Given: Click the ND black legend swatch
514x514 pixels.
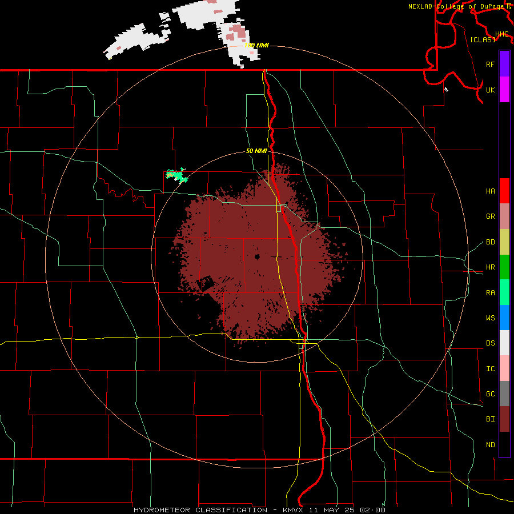Looking at the screenshot, I should 504,444.
